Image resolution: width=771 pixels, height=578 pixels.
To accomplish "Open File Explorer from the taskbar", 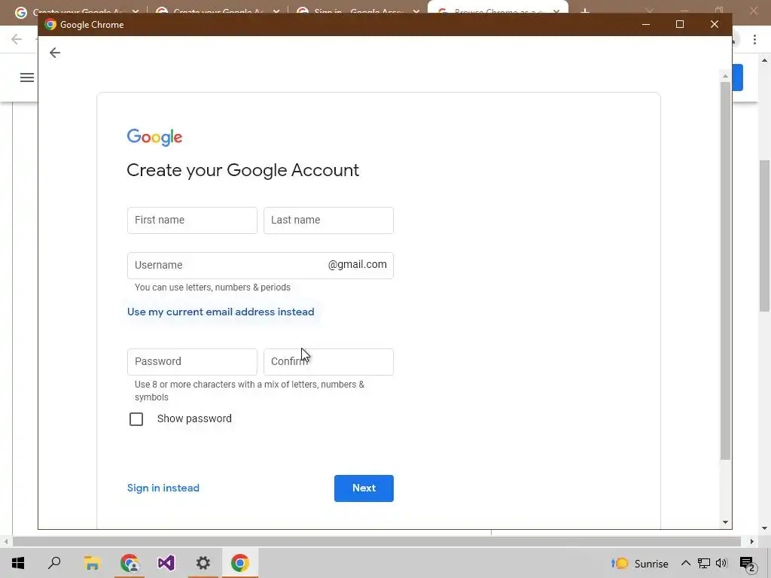I will click(x=92, y=563).
